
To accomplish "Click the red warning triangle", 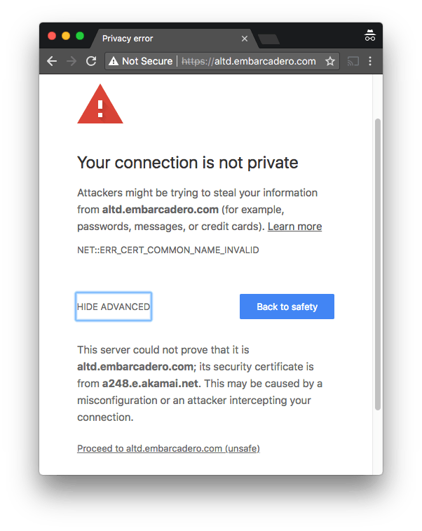I will click(100, 107).
